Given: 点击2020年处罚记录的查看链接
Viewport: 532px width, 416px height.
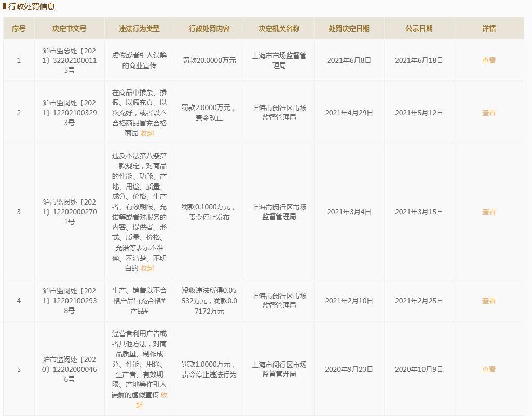Looking at the screenshot, I should pos(488,369).
